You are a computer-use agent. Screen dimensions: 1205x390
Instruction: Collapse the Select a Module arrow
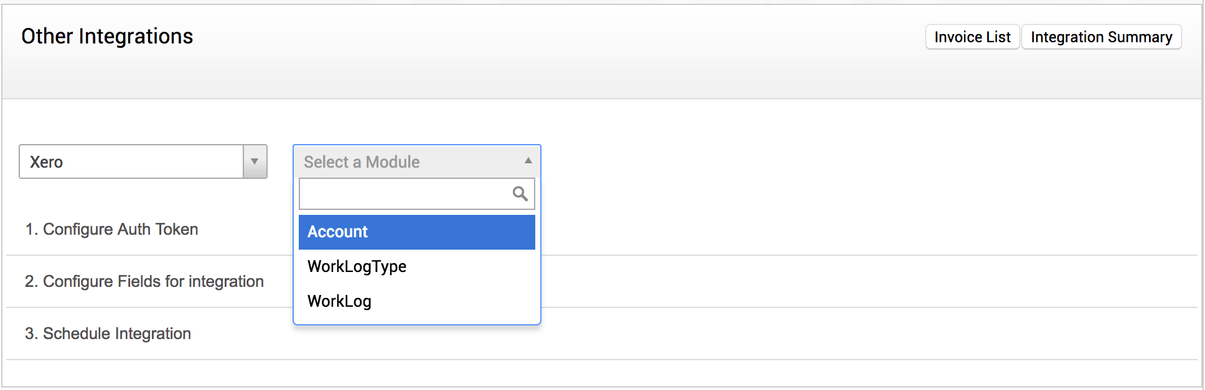click(x=528, y=161)
